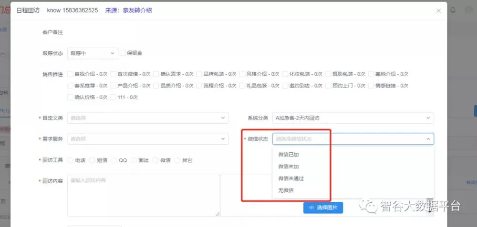Screen dimensions: 477x227
Task: Open the 系统分类 dropdown
Action: click(x=353, y=118)
